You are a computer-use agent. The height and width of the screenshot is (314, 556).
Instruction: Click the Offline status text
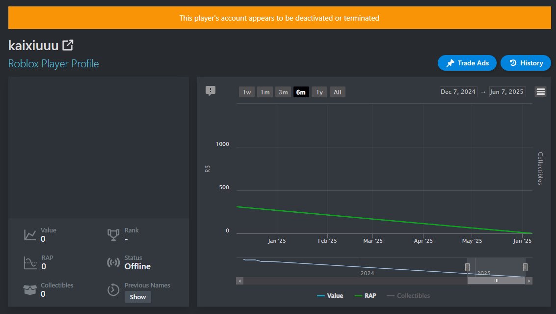tap(137, 266)
